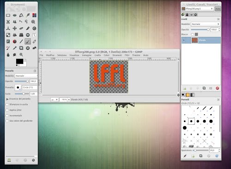Viewport: 231px width, 169px height.
Task: Select the Scissors Select tool
Action: point(8,22)
